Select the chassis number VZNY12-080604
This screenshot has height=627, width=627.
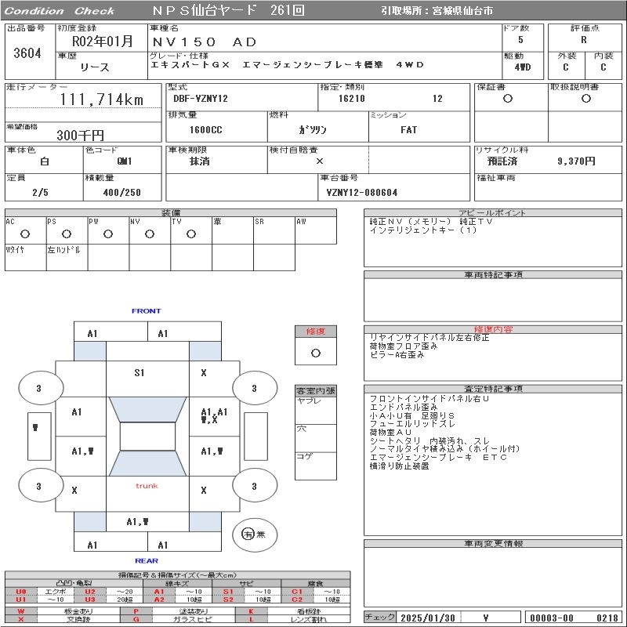click(x=362, y=192)
